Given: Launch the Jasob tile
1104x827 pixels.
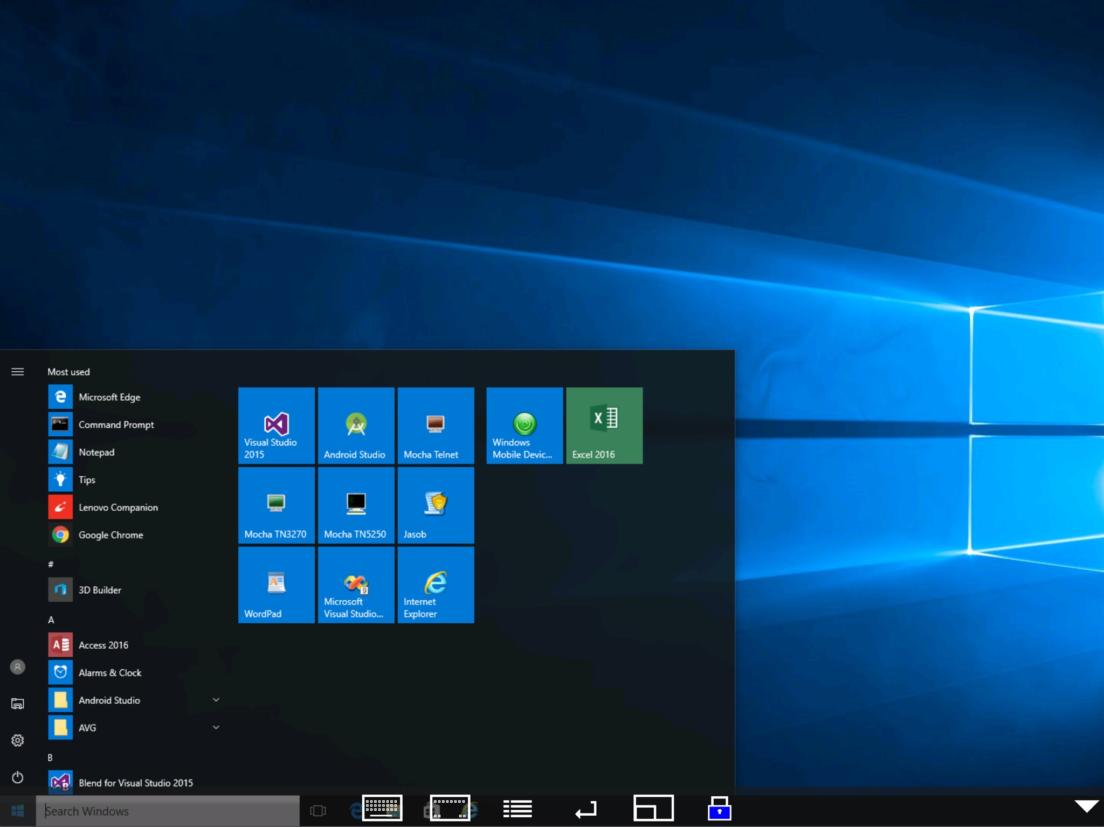Looking at the screenshot, I should tap(436, 505).
